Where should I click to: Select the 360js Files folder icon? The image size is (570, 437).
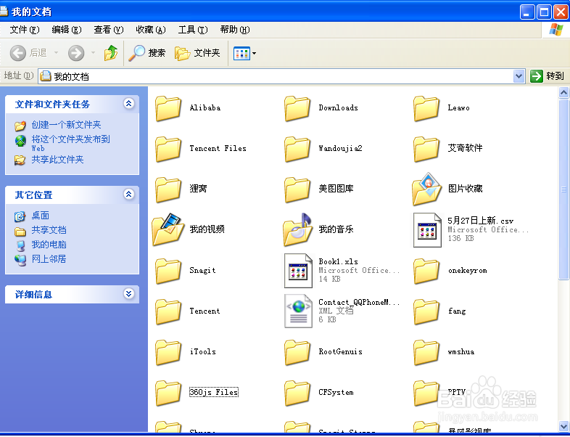coord(168,393)
